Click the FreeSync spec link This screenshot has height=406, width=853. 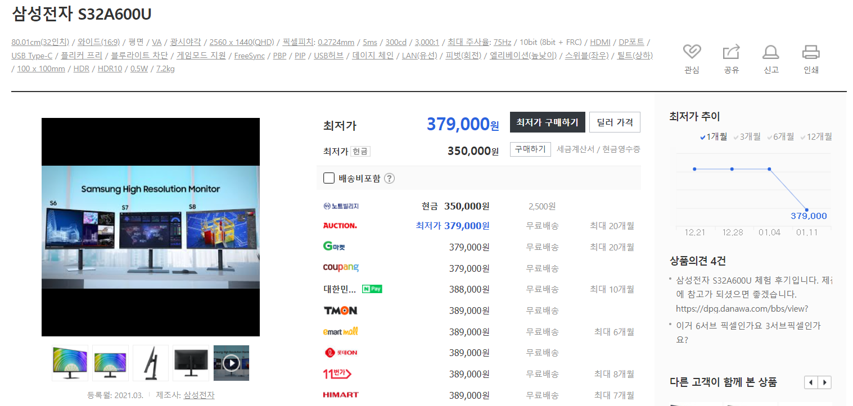(x=249, y=56)
